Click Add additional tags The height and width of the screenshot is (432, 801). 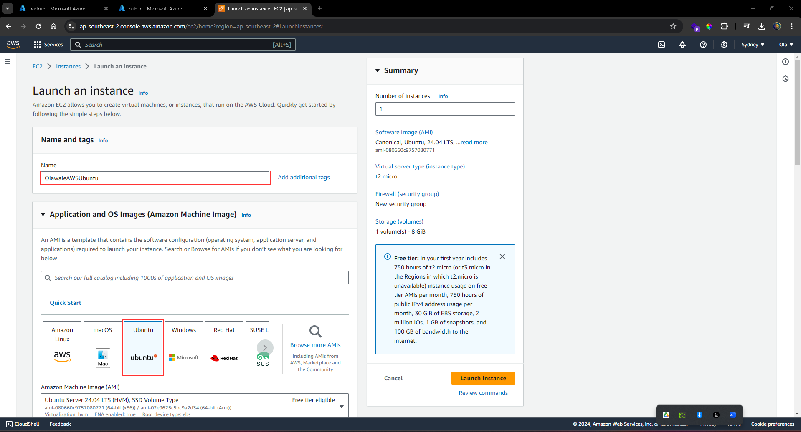[x=304, y=177]
